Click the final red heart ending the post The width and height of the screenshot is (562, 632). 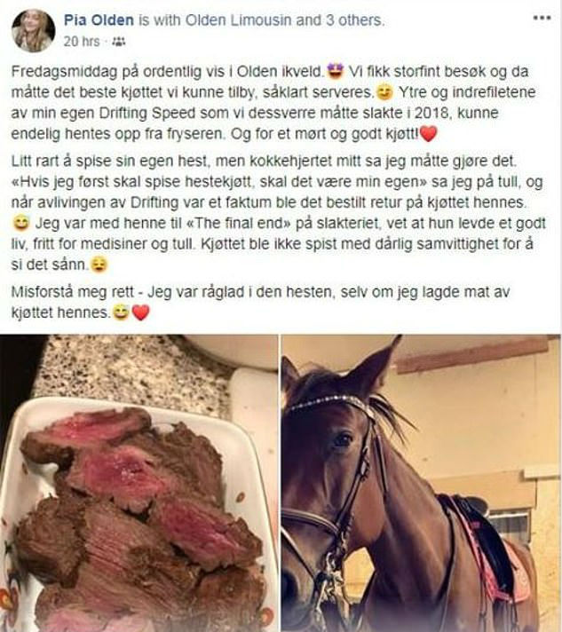point(140,312)
